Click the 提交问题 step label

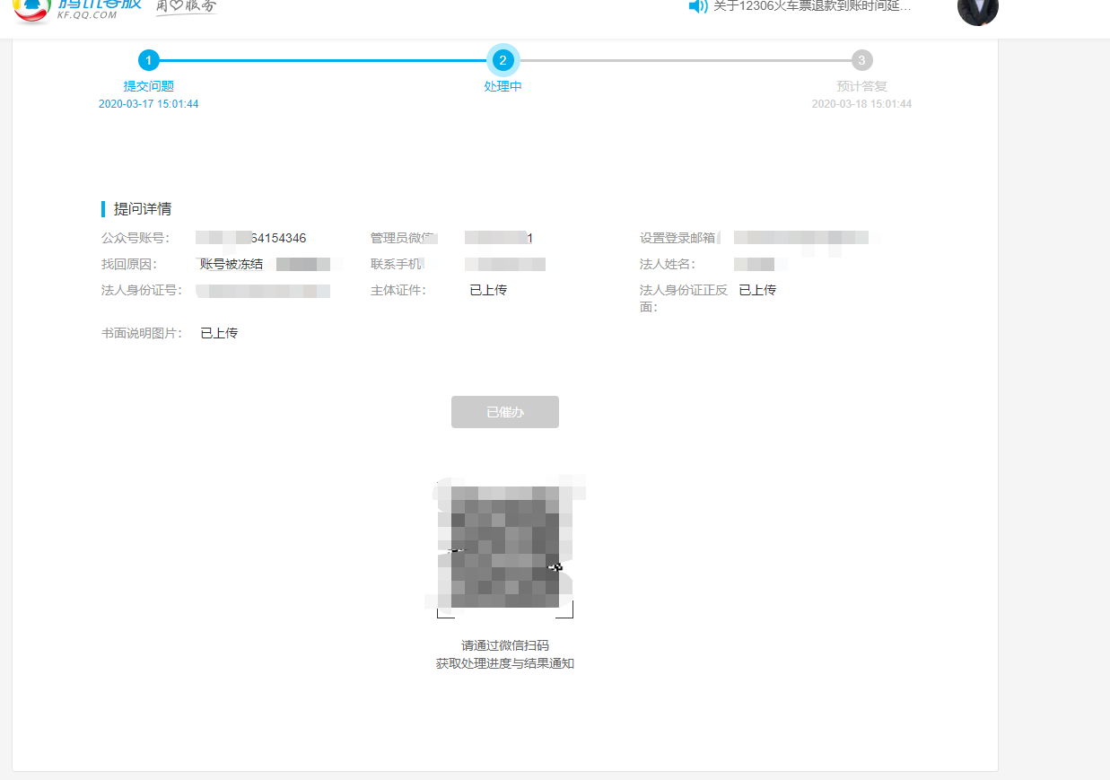(x=149, y=86)
